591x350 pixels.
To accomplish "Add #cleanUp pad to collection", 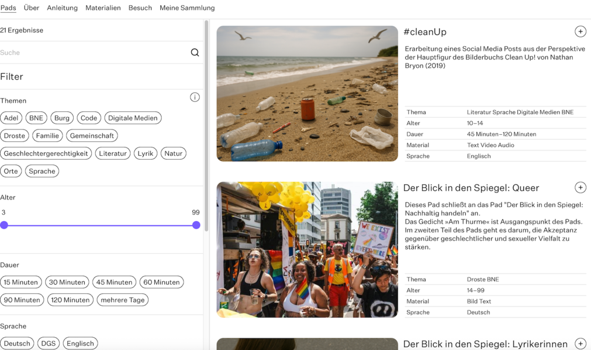I will click(580, 32).
